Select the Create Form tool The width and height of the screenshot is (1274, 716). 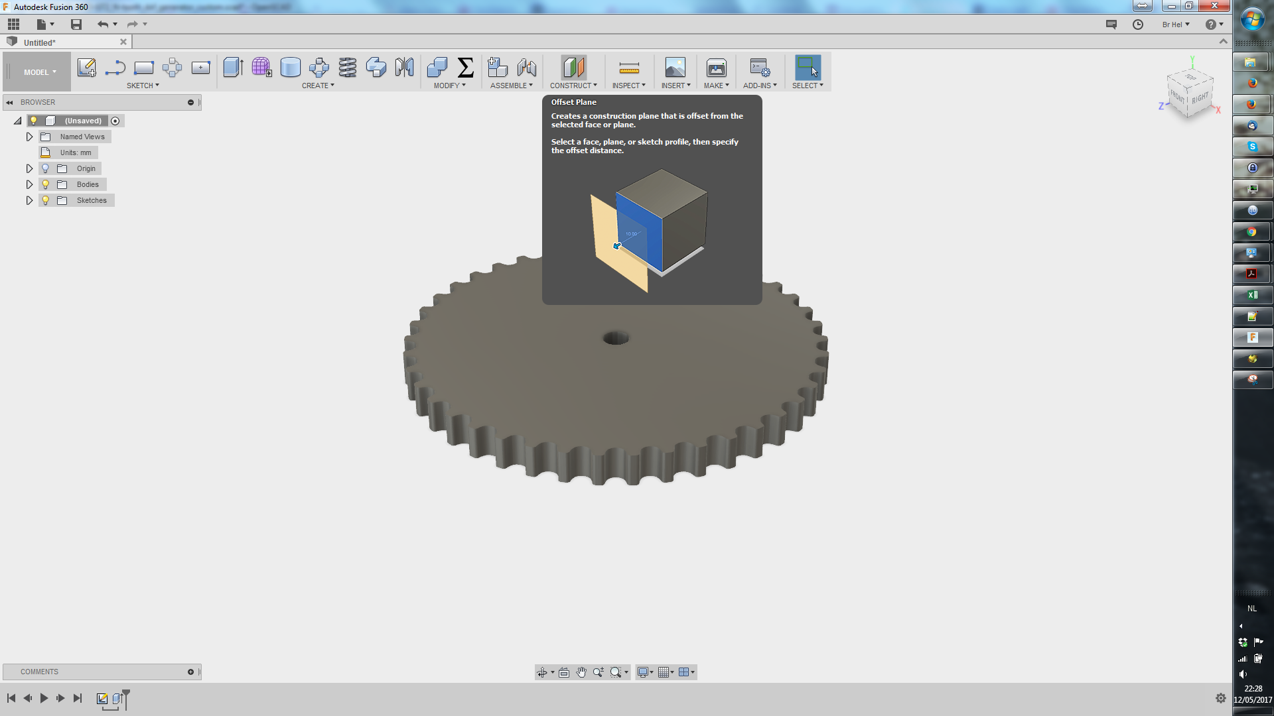(x=262, y=68)
